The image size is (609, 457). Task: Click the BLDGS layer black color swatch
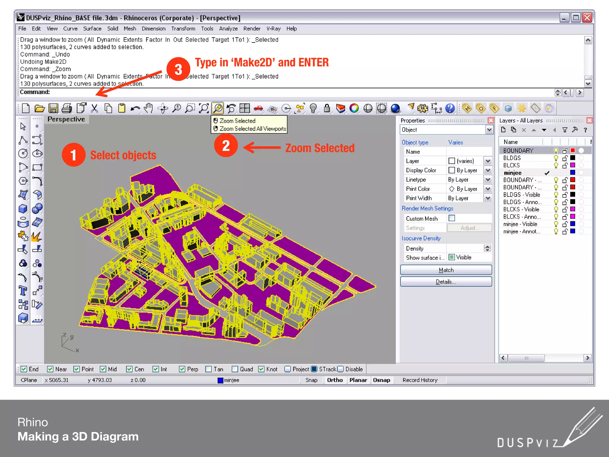(x=572, y=158)
